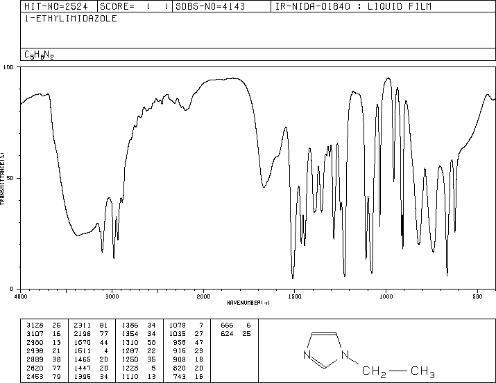Click the IR-NIDA-01840 : LIQUID FILM label
The image size is (496, 383).
(353, 6)
